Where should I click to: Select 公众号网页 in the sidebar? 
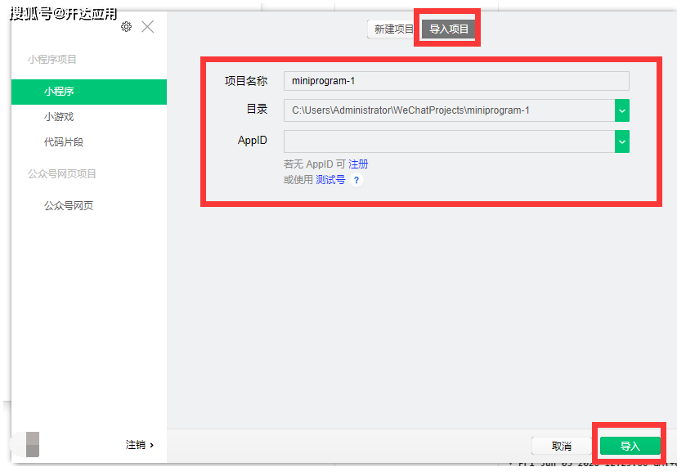[x=69, y=206]
